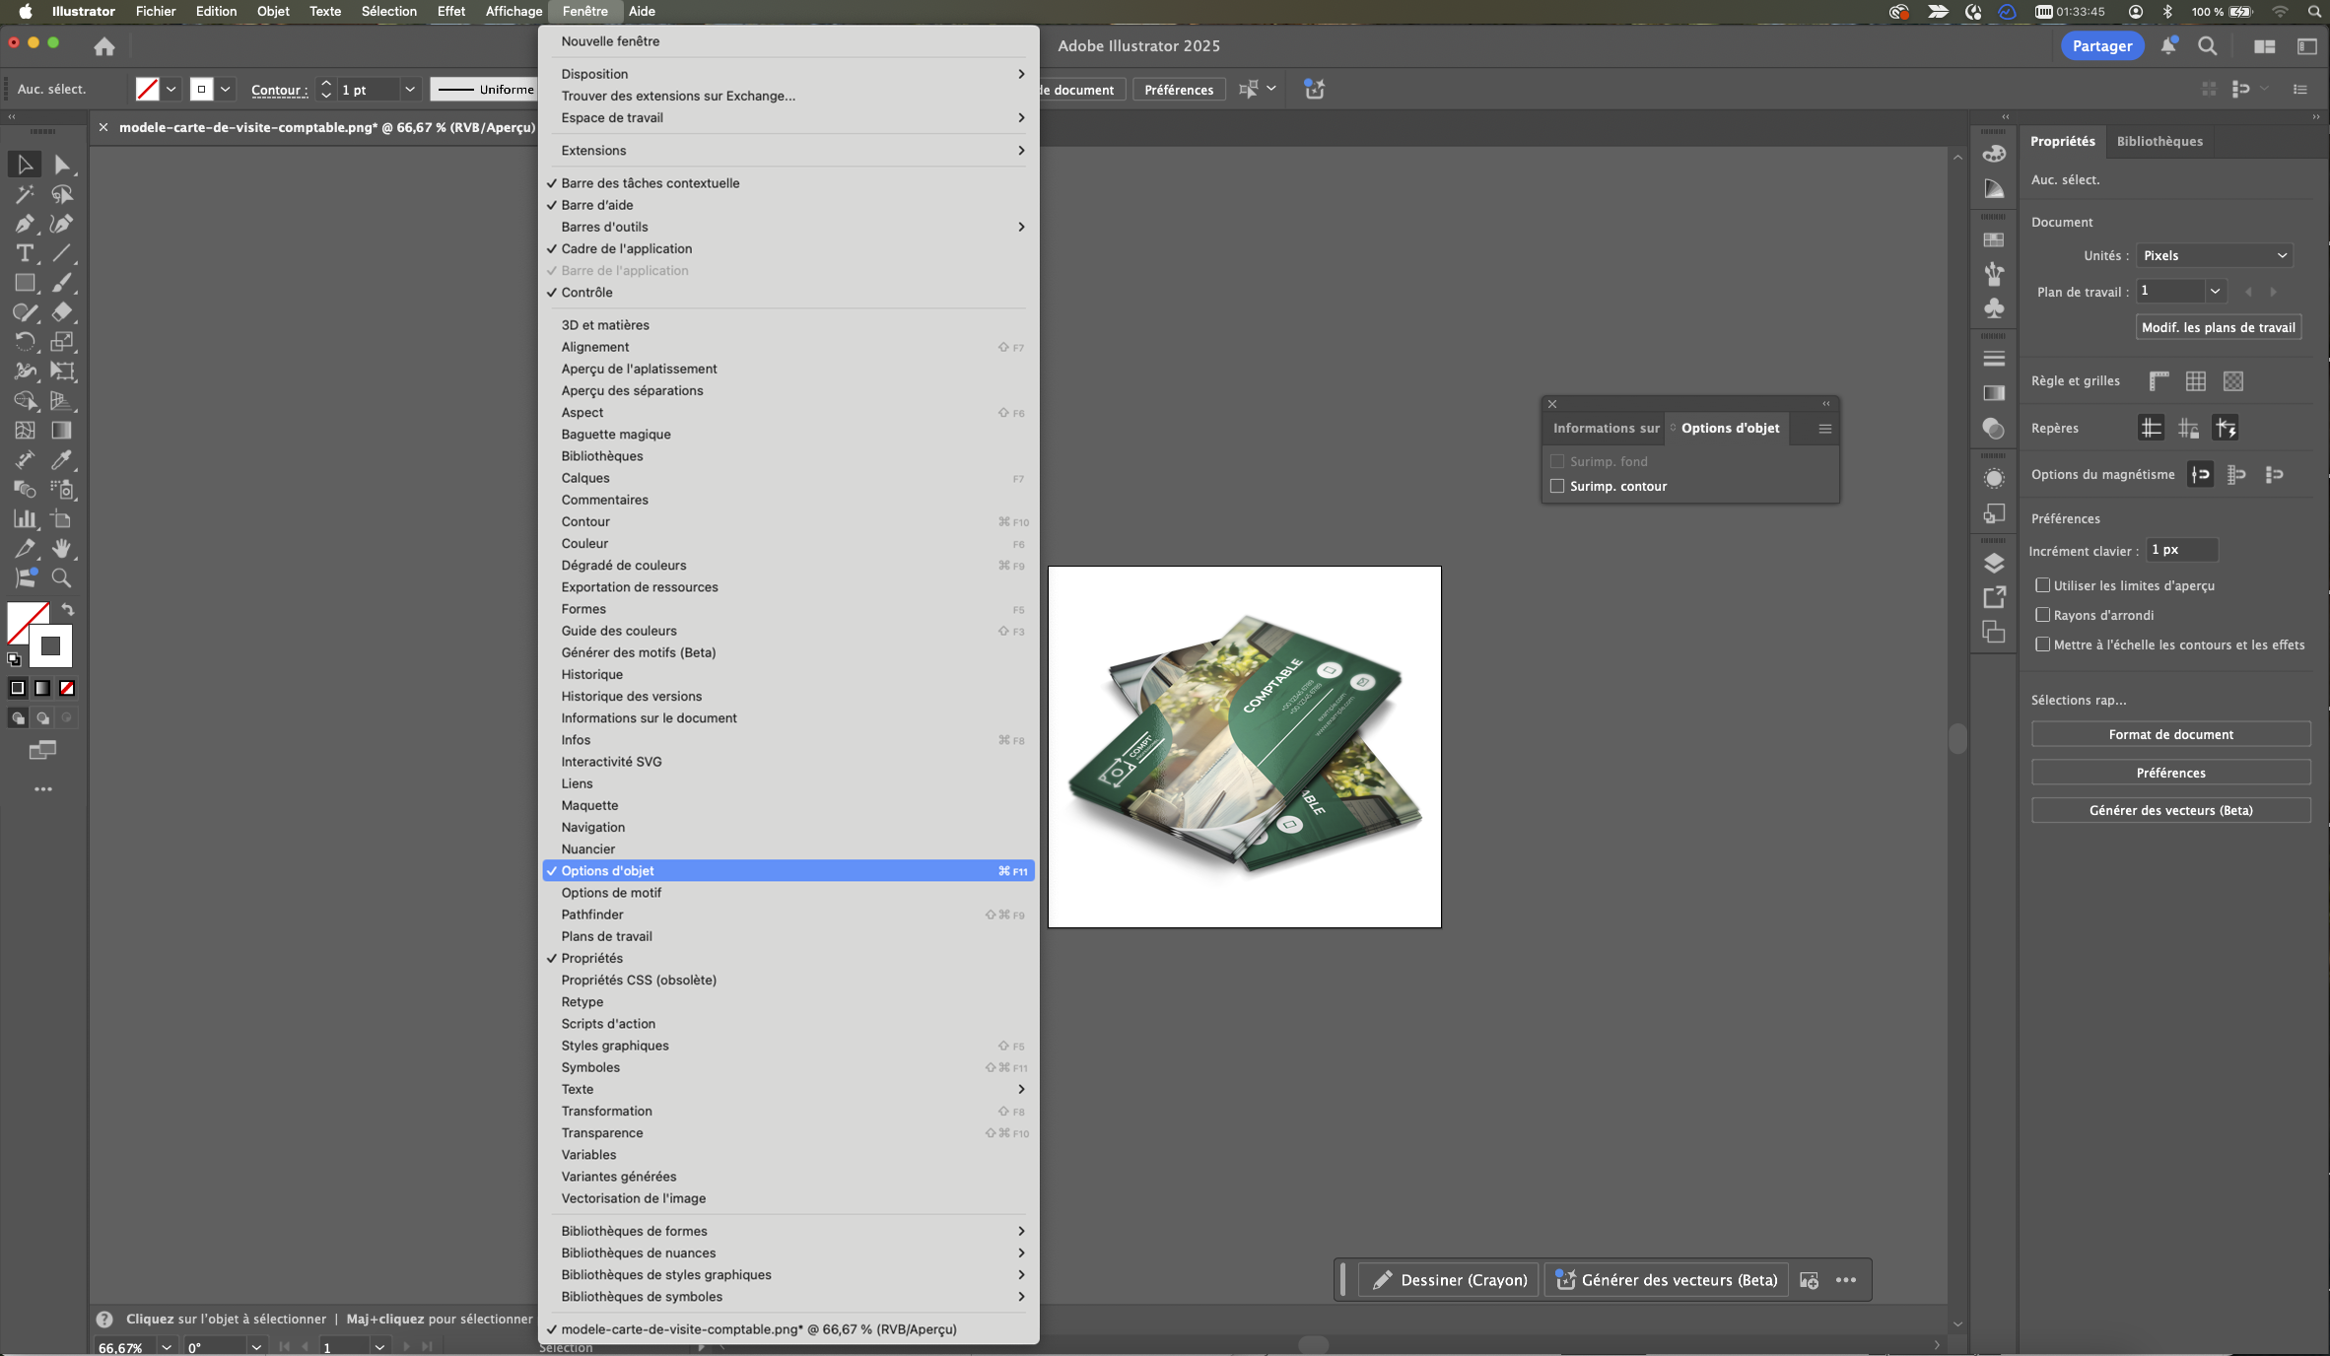Check Rayons d'arrondi option
Screen dimensions: 2330x1356
[x=2042, y=615]
